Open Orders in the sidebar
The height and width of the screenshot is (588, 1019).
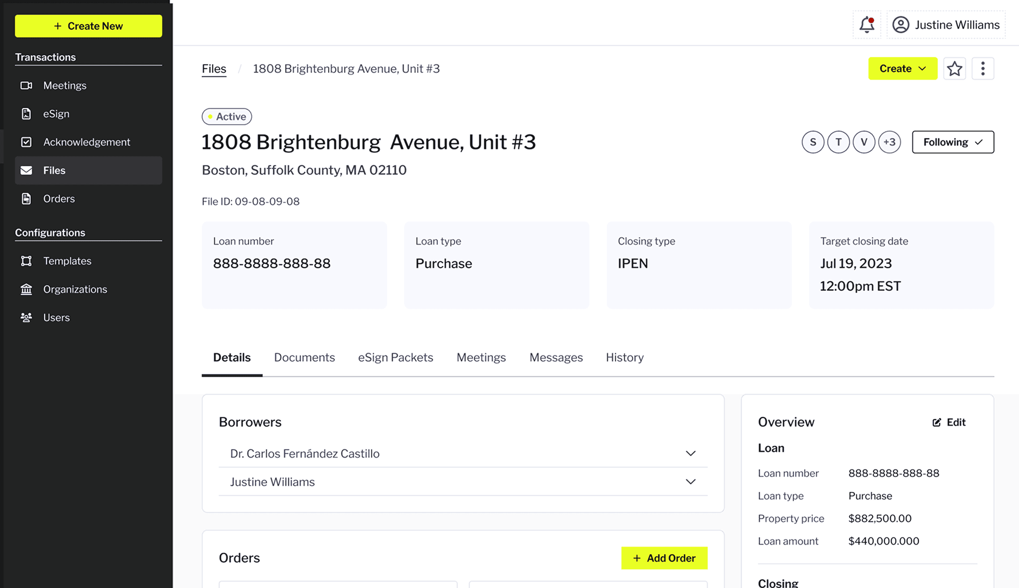tap(59, 199)
